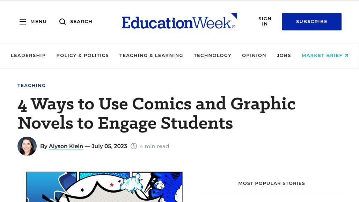Viewport: 359px width, 202px height.
Task: Click the search magnifier icon
Action: (63, 22)
